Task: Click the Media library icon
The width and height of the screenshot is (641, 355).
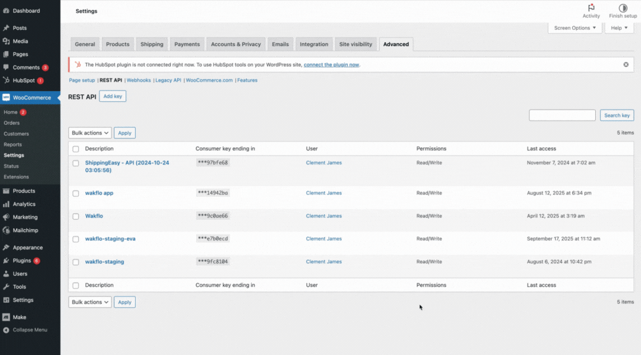Action: tap(6, 41)
